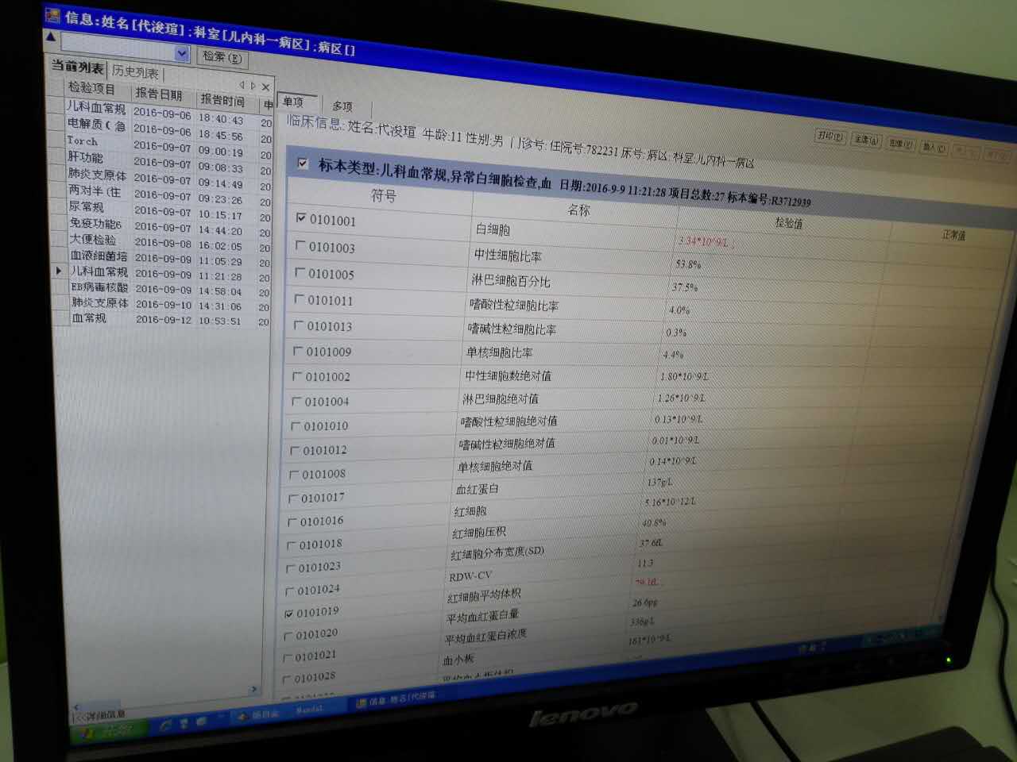1017x762 pixels.
Task: Tick checkbox for item 0101004
Action: pos(296,401)
